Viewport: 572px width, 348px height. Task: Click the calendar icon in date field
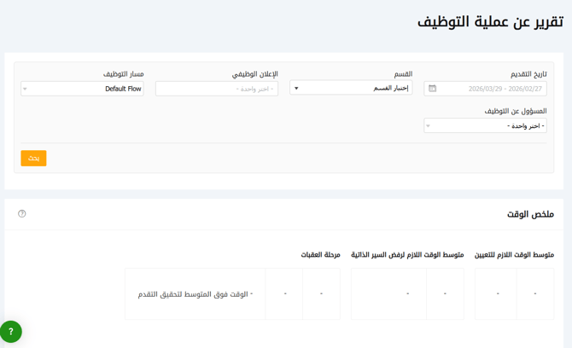(433, 89)
